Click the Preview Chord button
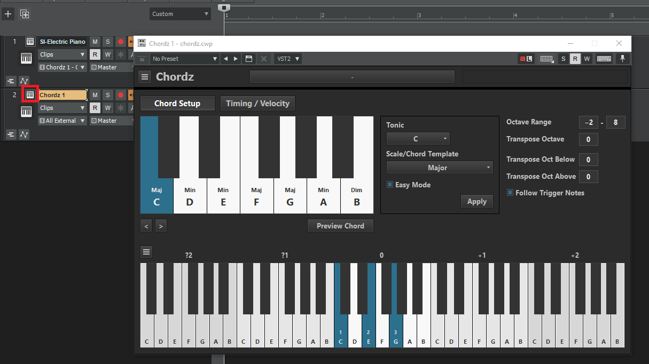Screen dimensions: 649x364 click(x=340, y=226)
